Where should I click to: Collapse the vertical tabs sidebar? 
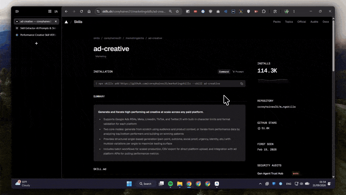pos(17,11)
